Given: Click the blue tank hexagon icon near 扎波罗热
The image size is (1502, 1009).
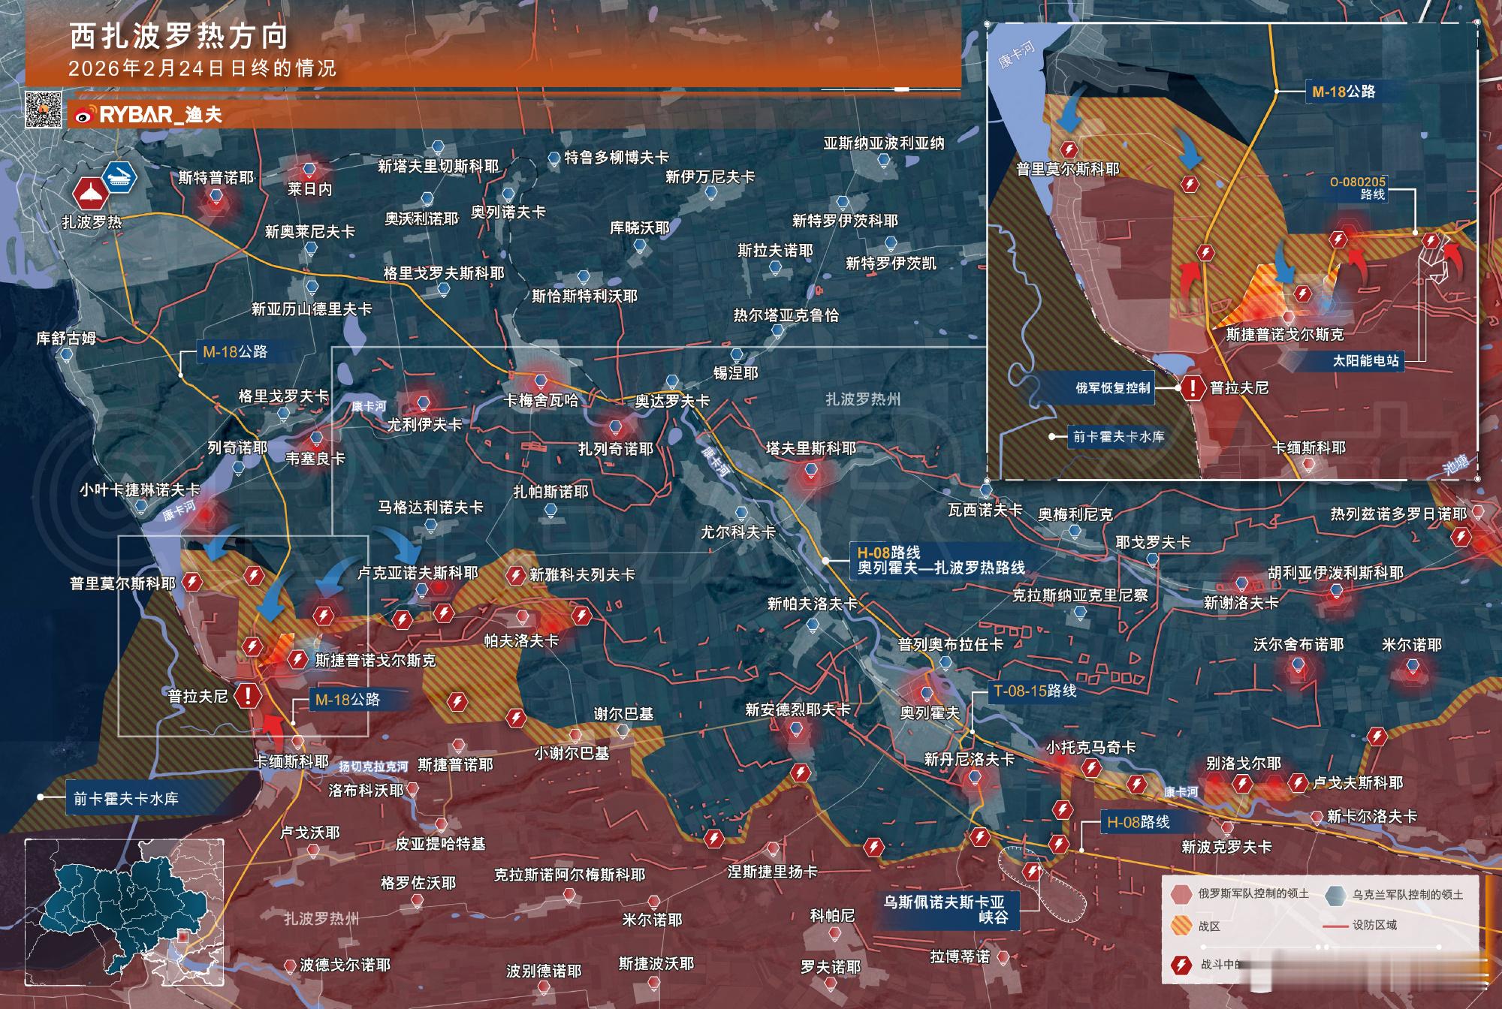Looking at the screenshot, I should point(119,178).
